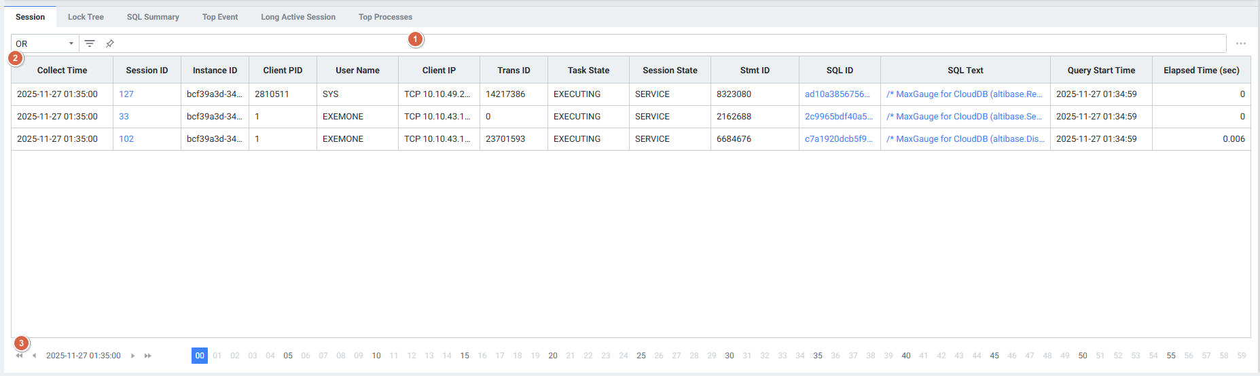Click the filter icon beside OR dropdown
The width and height of the screenshot is (1260, 376).
tap(90, 43)
